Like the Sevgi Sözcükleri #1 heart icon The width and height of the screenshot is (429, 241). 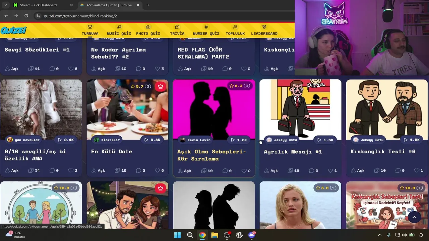(x=71, y=69)
